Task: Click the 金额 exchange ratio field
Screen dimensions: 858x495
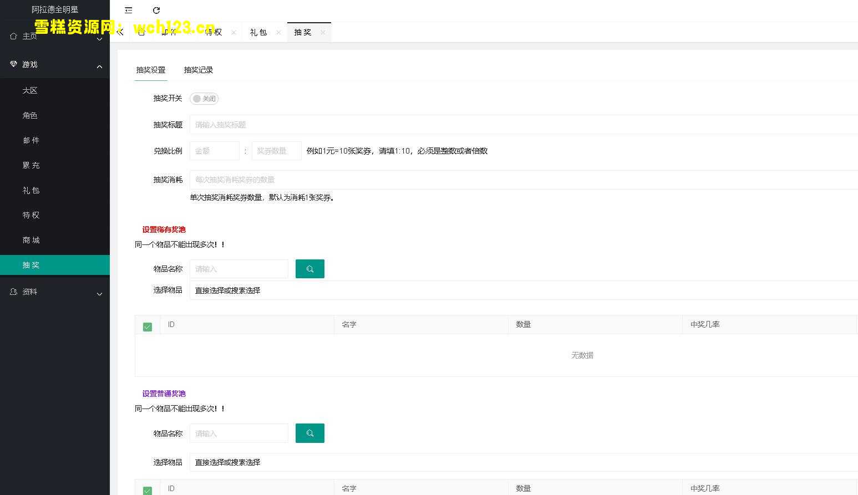Action: tap(215, 151)
